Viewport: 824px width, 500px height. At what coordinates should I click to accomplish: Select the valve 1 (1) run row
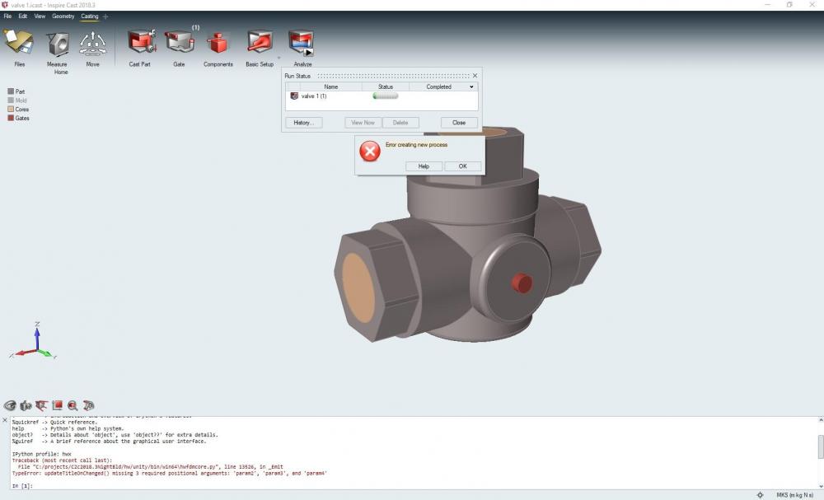point(382,96)
